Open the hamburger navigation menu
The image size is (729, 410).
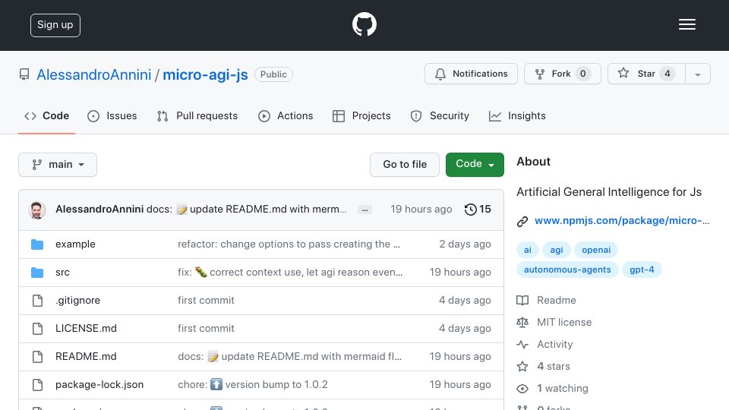tap(686, 24)
